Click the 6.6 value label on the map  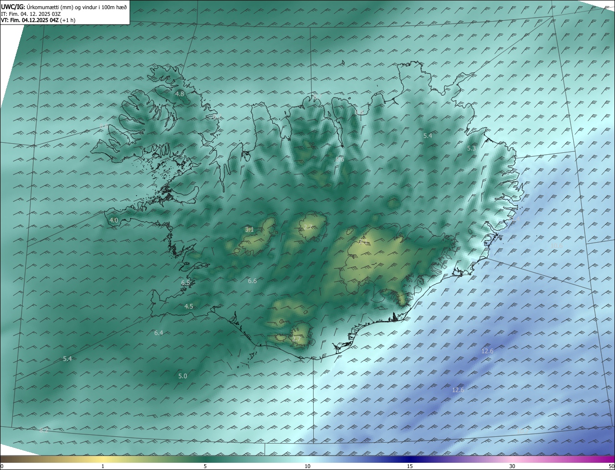pyautogui.click(x=252, y=281)
